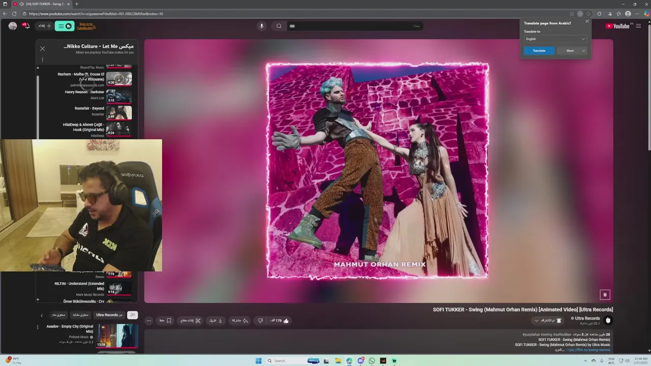Click the video player corner button
The height and width of the screenshot is (366, 651).
click(605, 294)
